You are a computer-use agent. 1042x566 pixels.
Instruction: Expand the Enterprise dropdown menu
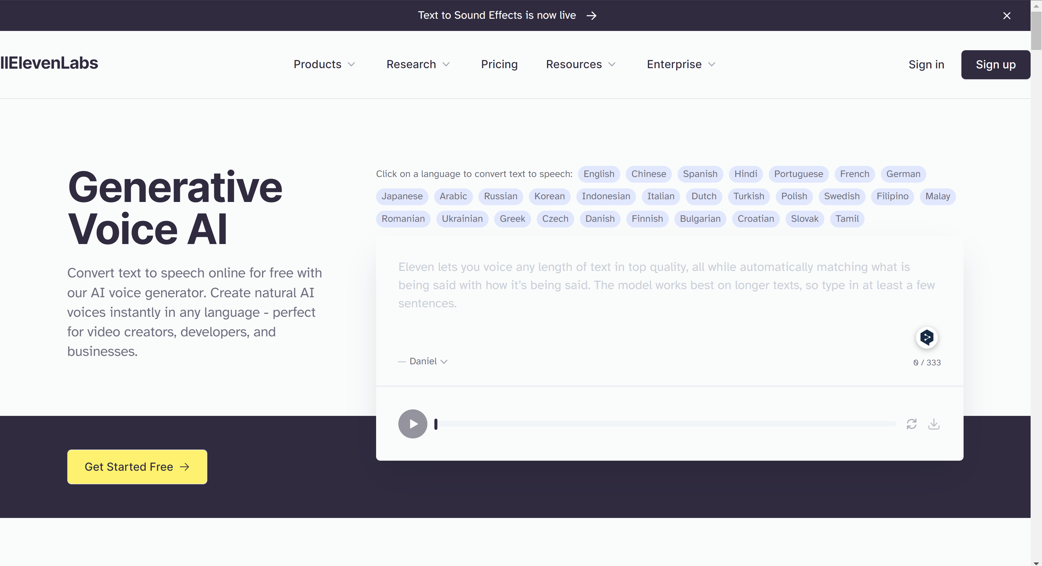tap(681, 64)
